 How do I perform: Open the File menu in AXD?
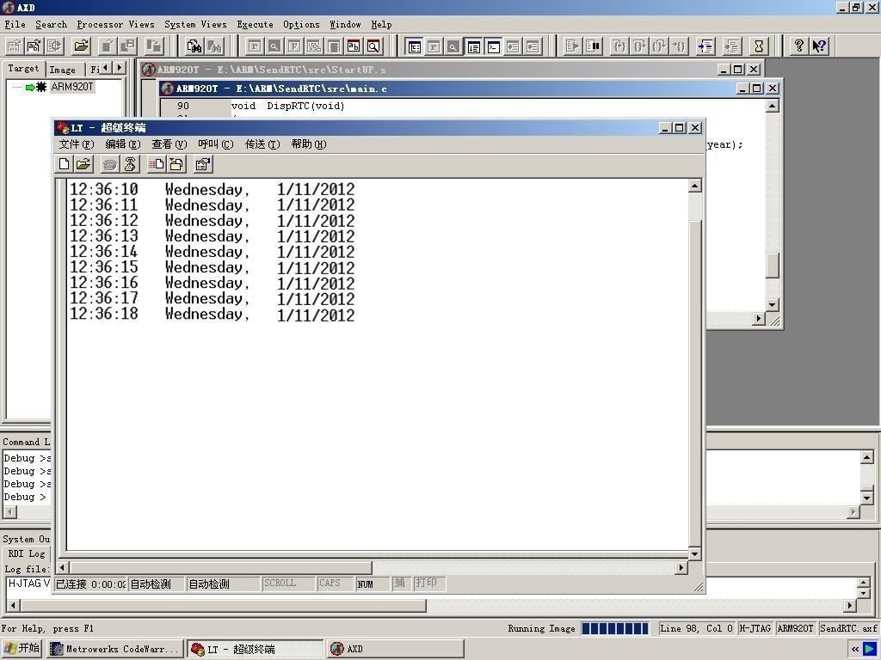point(15,24)
